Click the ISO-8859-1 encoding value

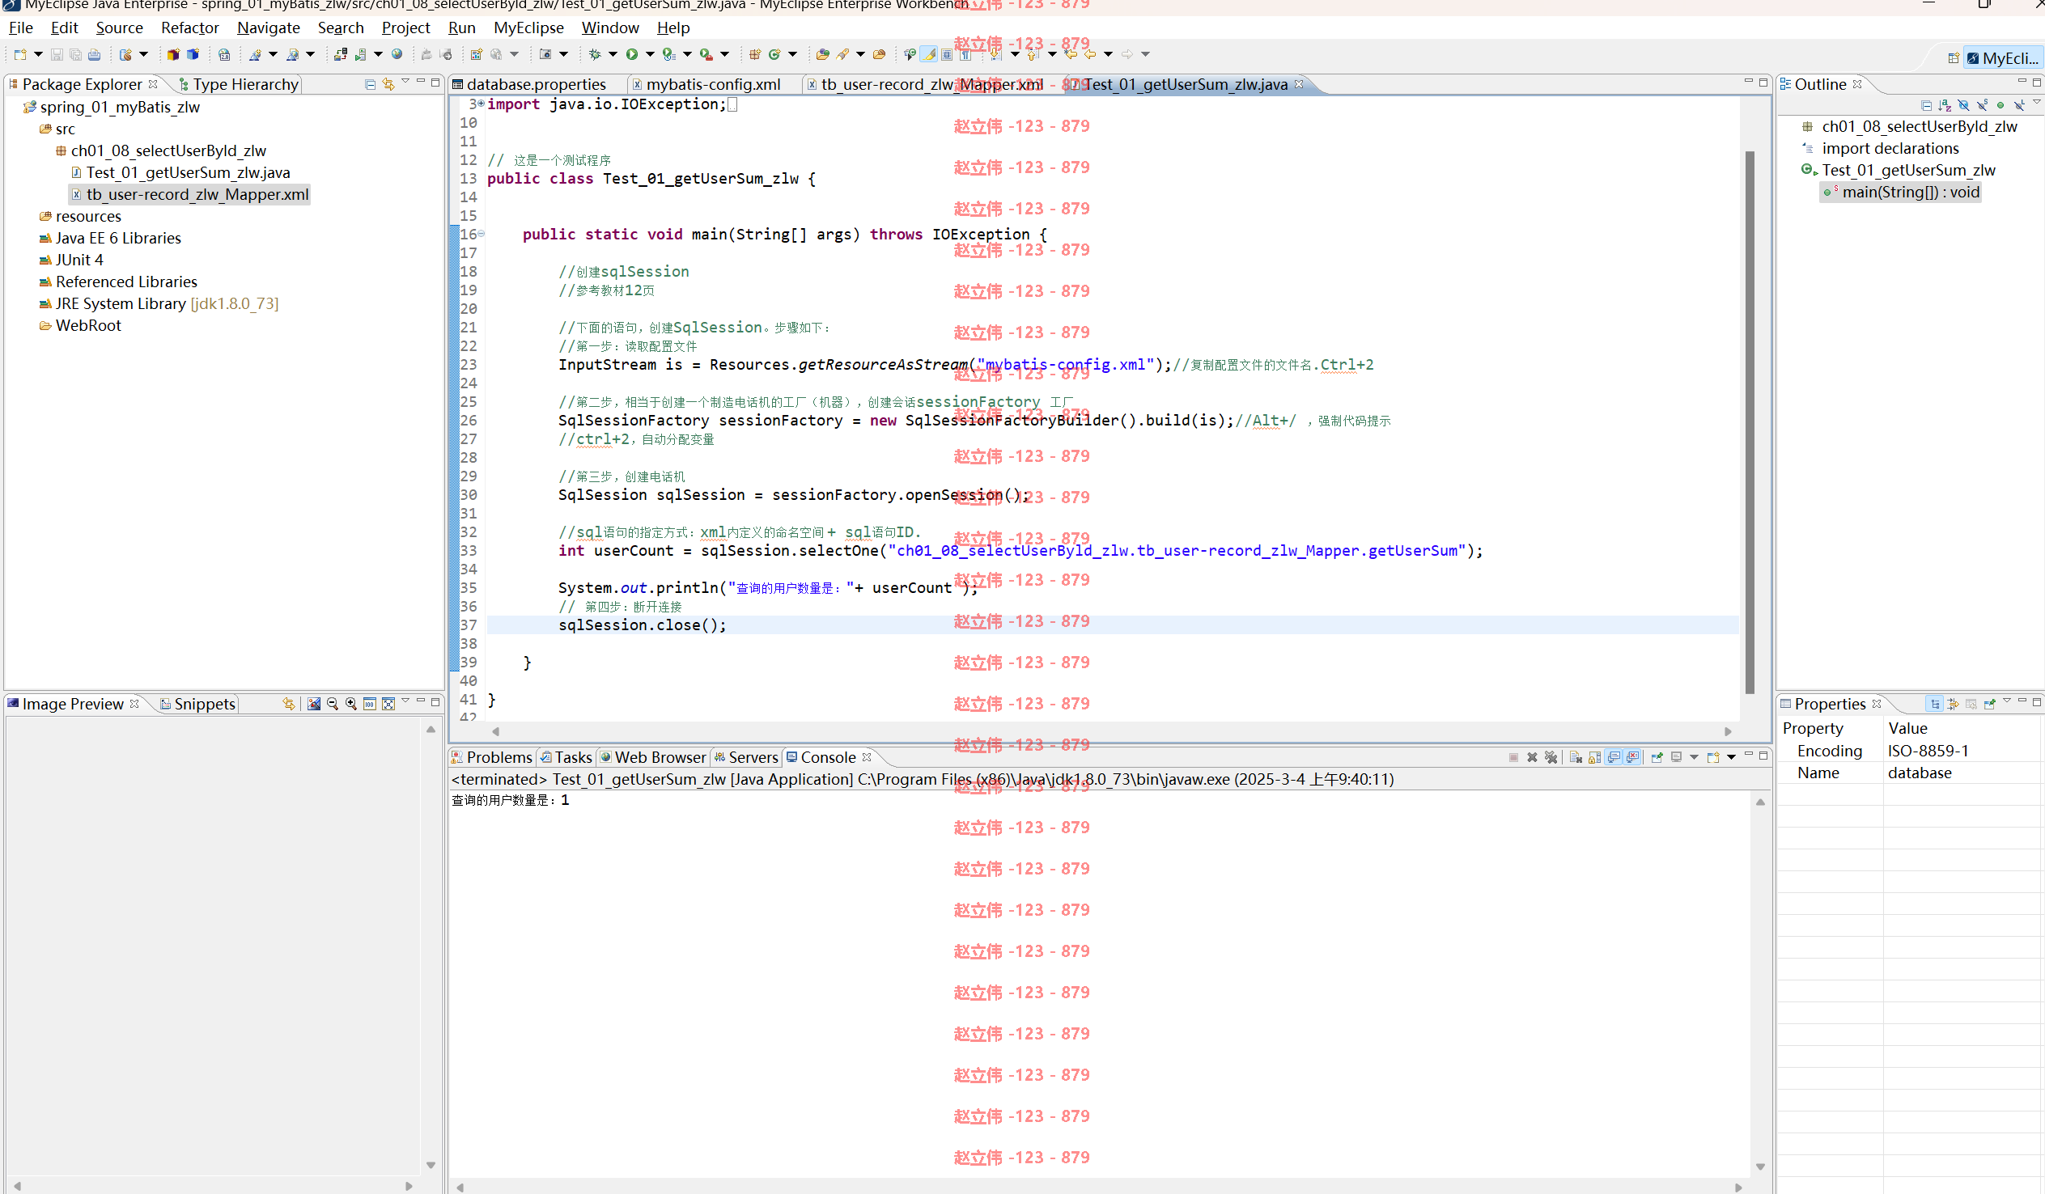[1928, 752]
